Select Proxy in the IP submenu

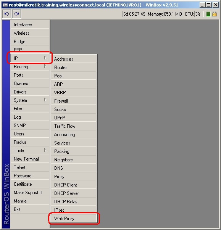pyautogui.click(x=74, y=177)
